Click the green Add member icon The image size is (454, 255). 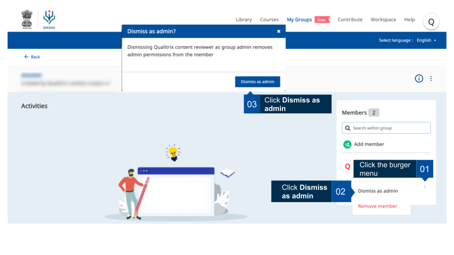click(x=347, y=144)
